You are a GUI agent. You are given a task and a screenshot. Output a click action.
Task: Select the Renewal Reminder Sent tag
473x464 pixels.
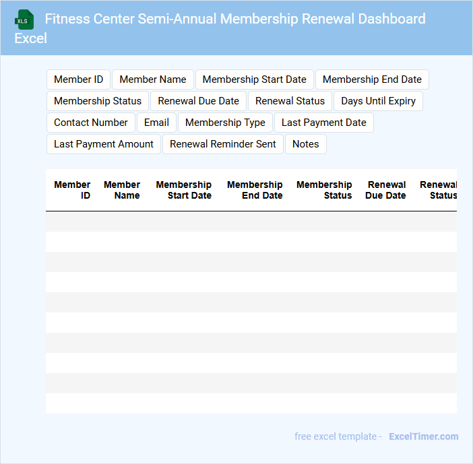click(222, 144)
